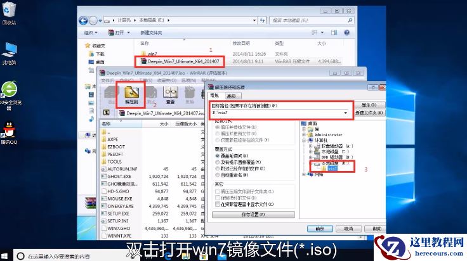This screenshot has height=261, width=467.
Task: Open the Windows Start button
Action: pyautogui.click(x=4, y=256)
